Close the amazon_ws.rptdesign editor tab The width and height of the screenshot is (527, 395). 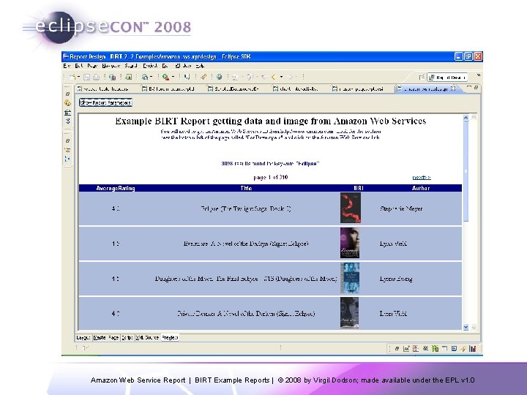coord(453,89)
